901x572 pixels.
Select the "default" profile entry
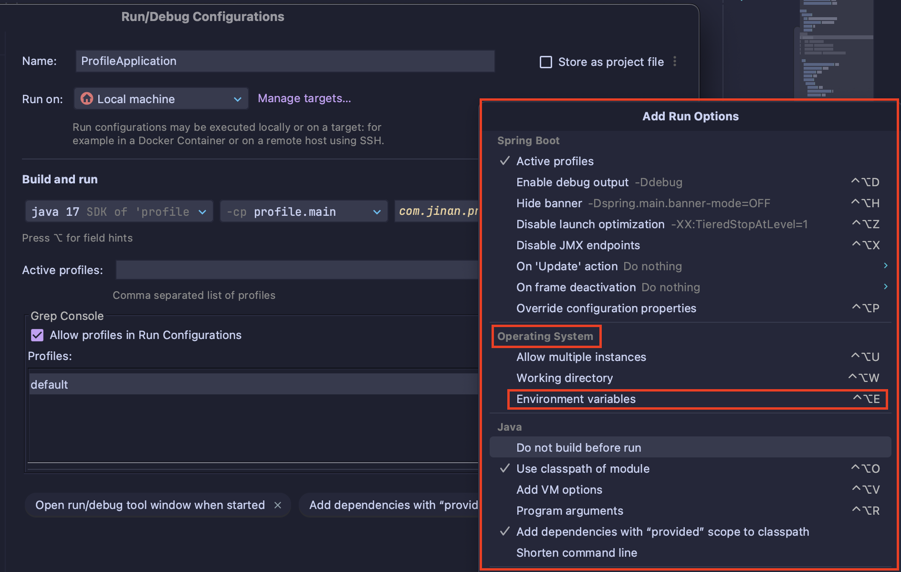[x=49, y=384]
